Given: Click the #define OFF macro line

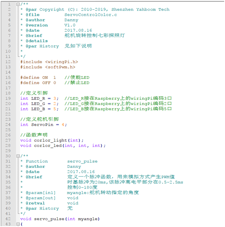Looking at the screenshot, I should 38,83.
